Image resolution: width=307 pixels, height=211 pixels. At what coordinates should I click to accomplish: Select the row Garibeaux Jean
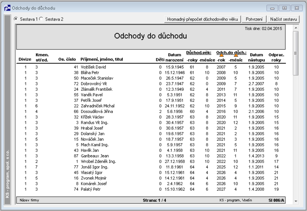click(x=151, y=156)
